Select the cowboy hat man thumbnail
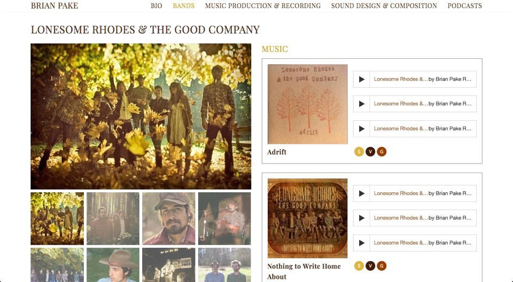 (x=113, y=265)
